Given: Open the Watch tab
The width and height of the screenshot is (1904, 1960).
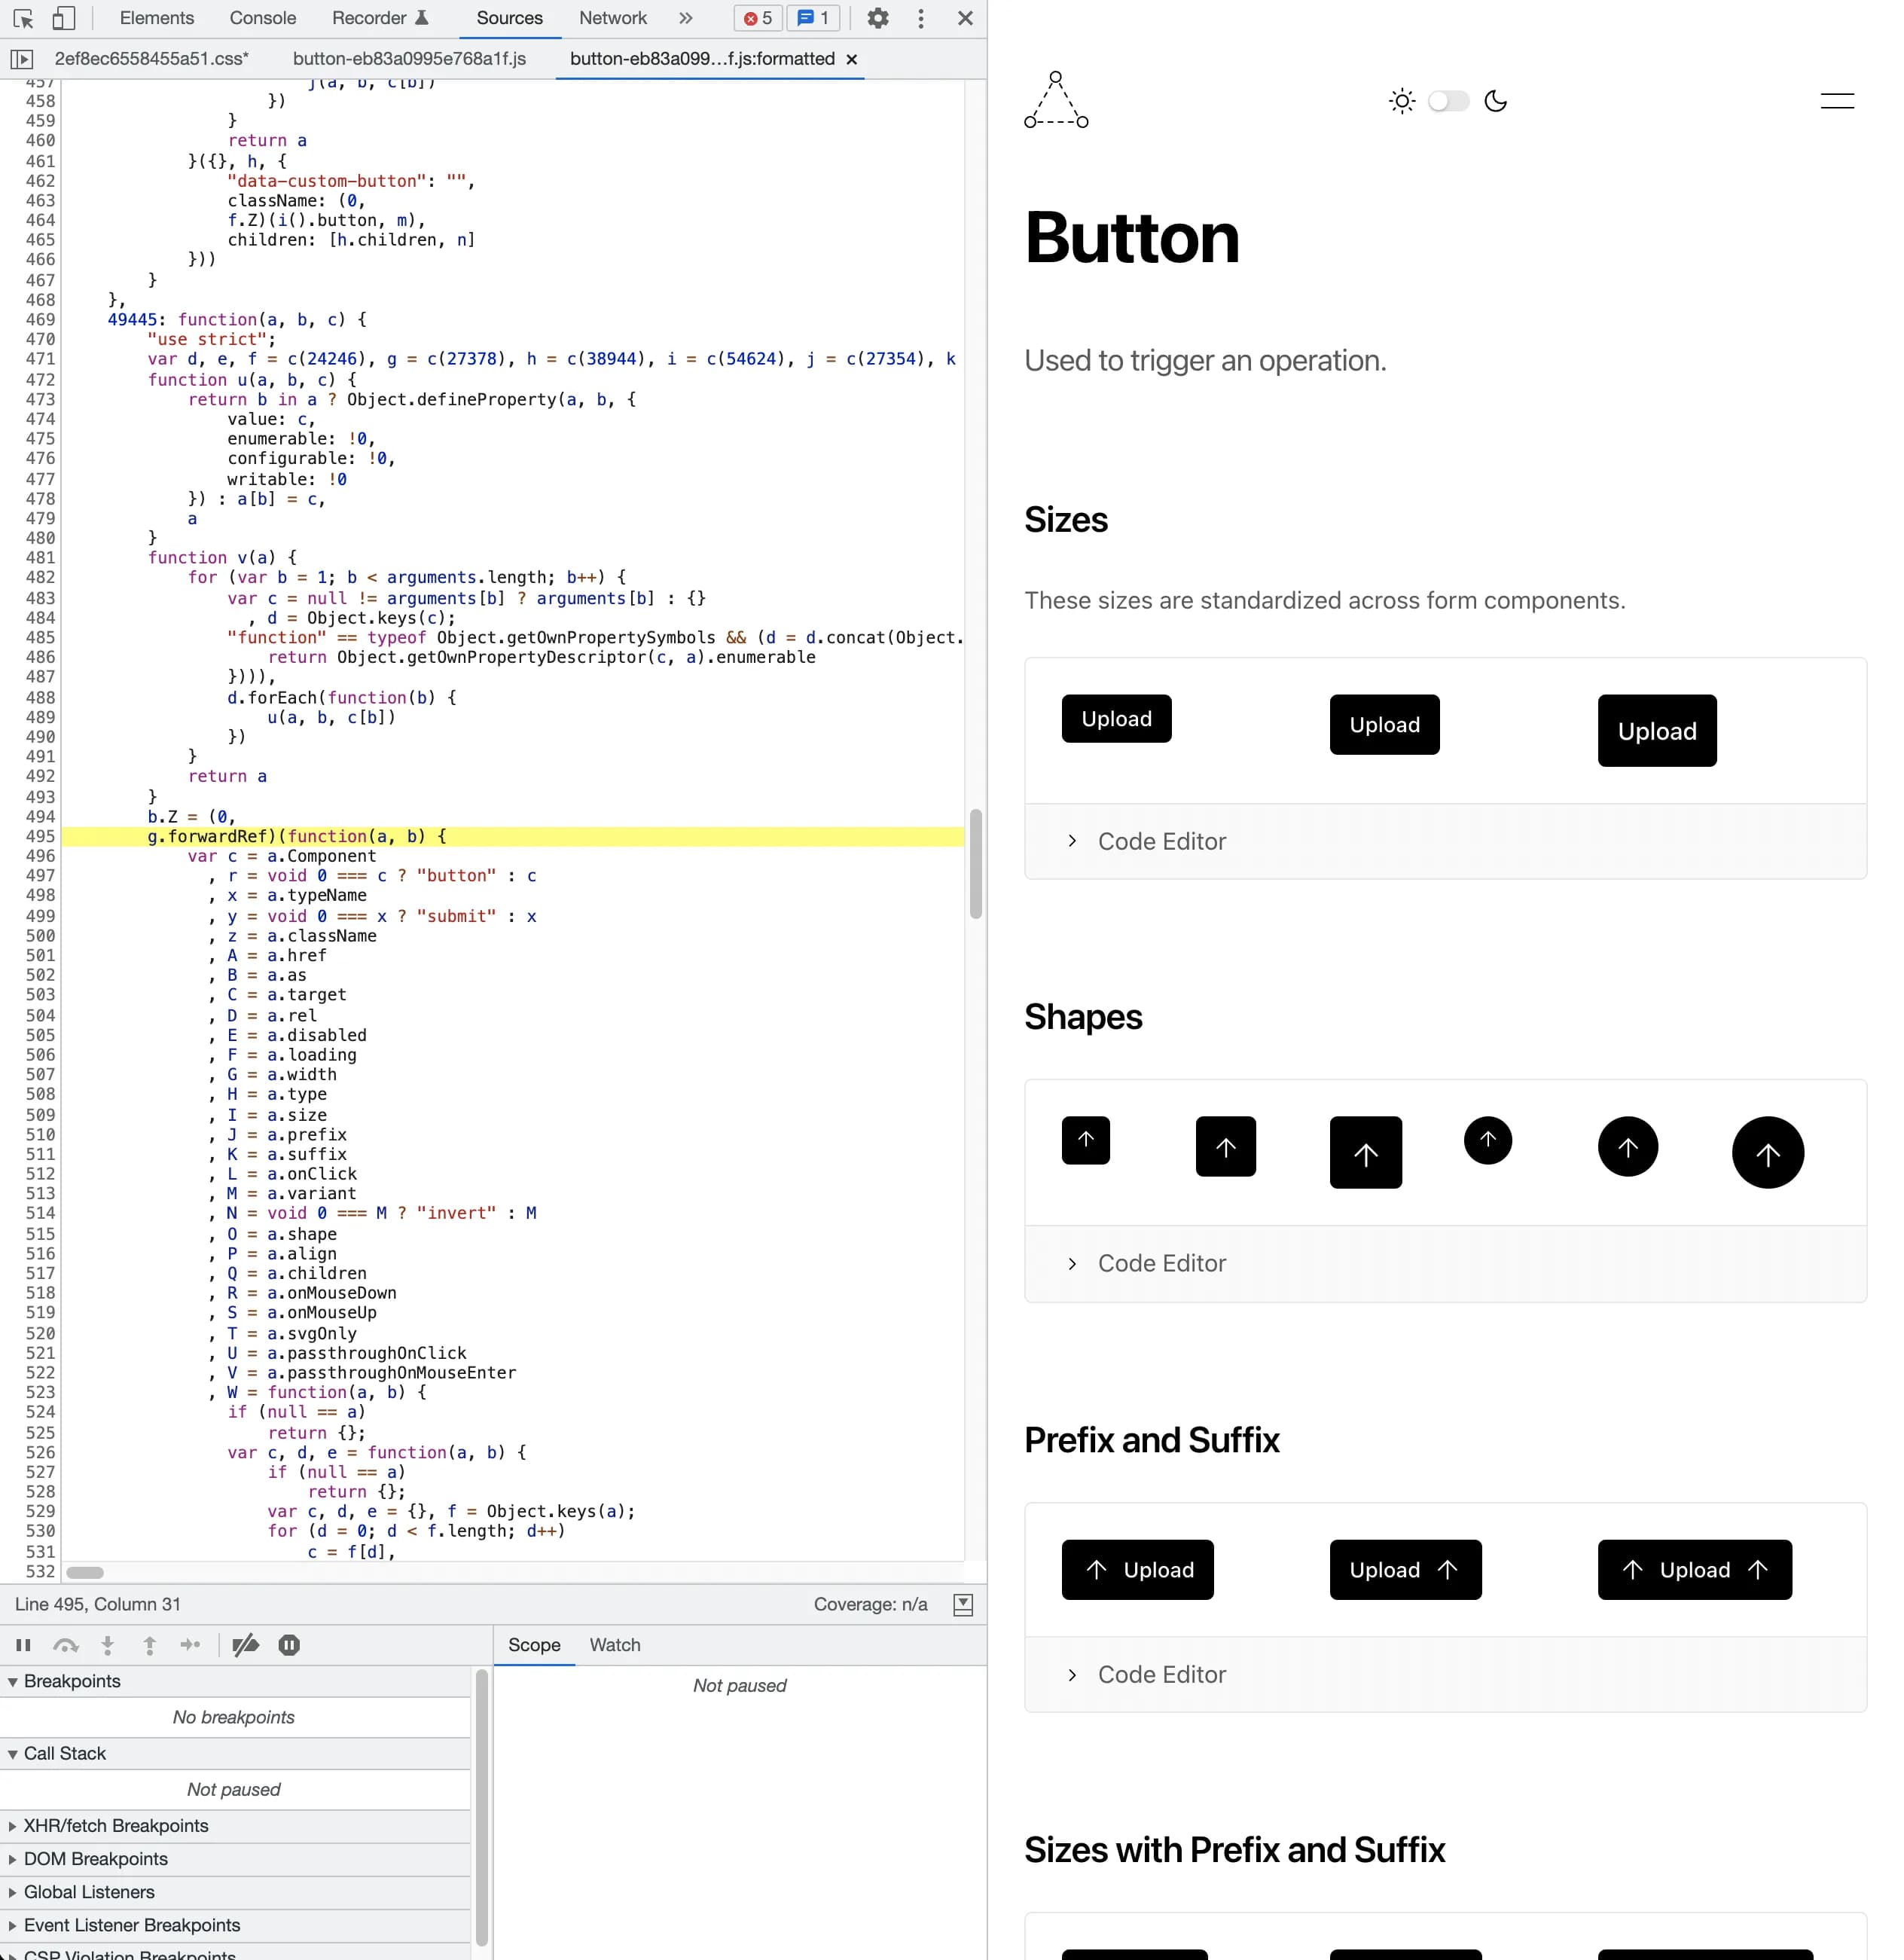Looking at the screenshot, I should click(x=614, y=1645).
